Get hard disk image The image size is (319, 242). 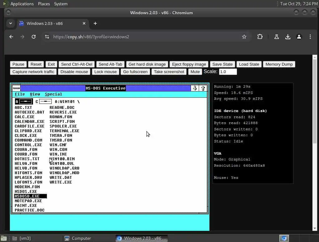tap(147, 64)
